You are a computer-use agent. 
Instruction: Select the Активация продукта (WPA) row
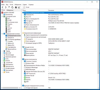tap(53, 43)
